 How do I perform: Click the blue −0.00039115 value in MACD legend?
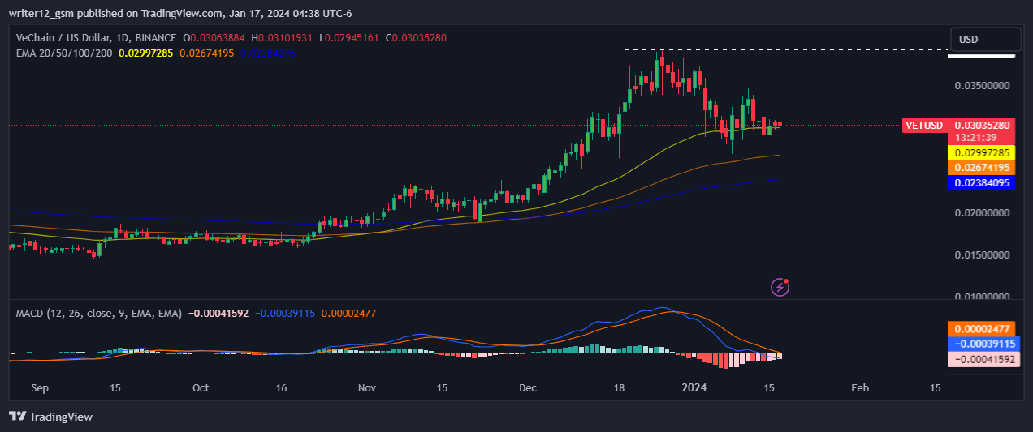click(287, 313)
